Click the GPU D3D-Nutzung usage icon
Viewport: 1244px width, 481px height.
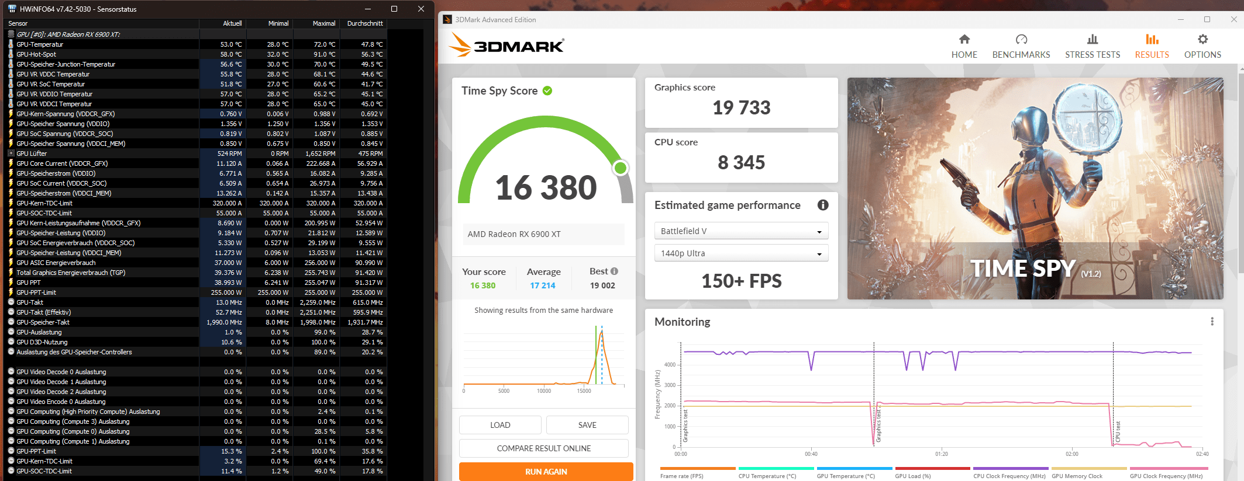click(x=11, y=342)
